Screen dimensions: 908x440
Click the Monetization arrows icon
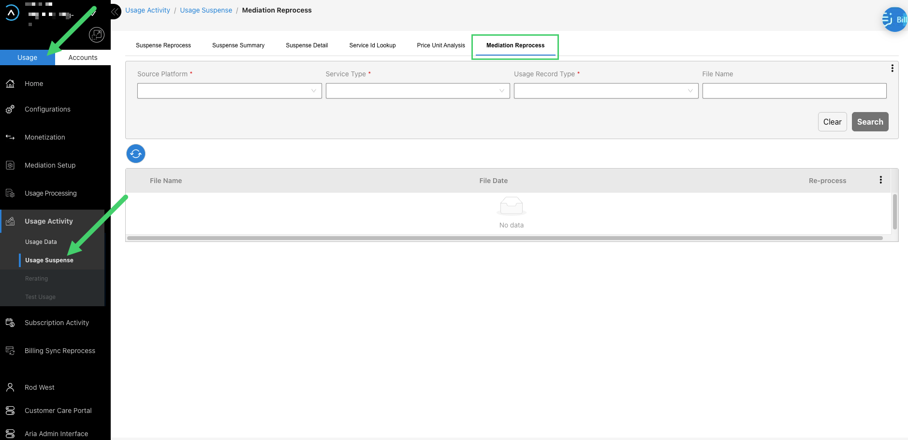10,137
